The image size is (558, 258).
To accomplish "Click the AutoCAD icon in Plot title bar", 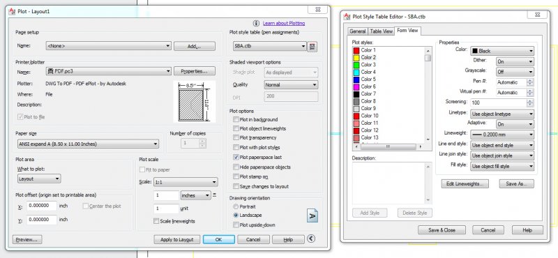I will click(x=12, y=11).
